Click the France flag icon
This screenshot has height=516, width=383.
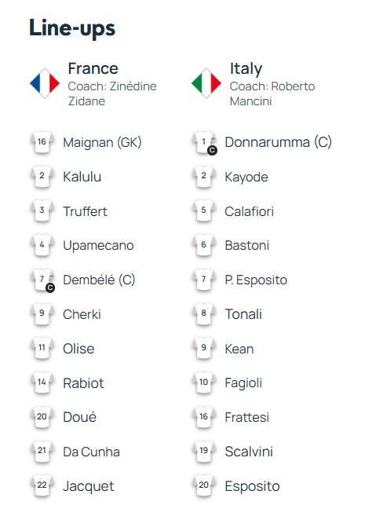tap(45, 83)
